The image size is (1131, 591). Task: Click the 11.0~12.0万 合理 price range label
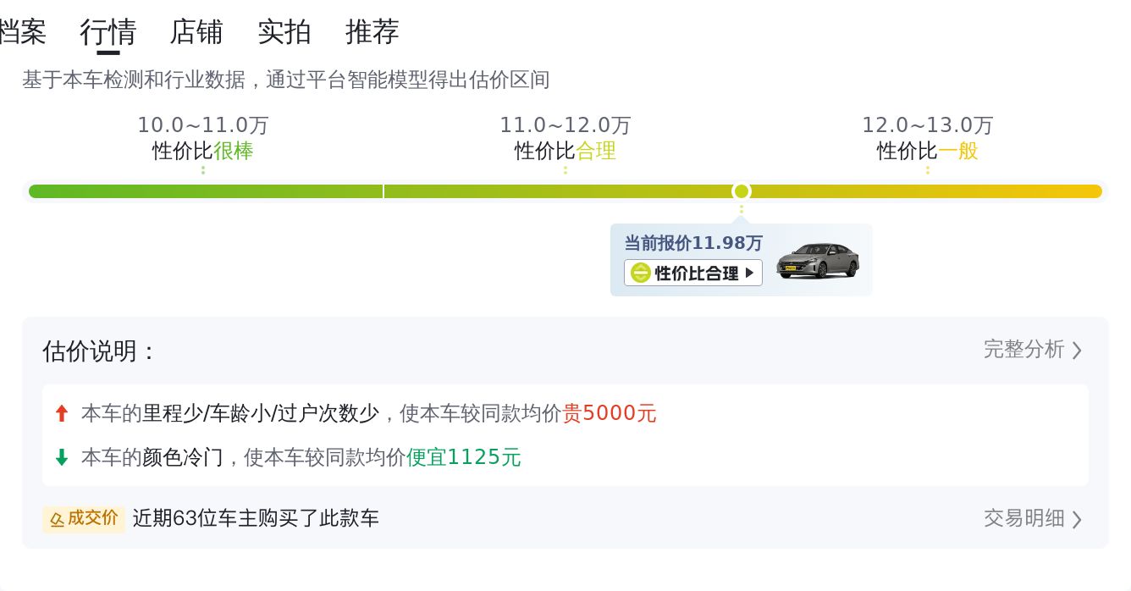point(565,138)
